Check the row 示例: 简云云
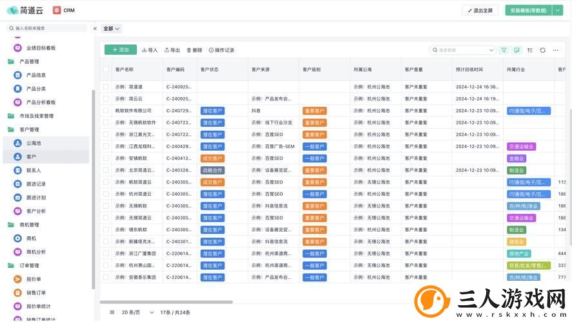This screenshot has height=322, width=572. 106,99
